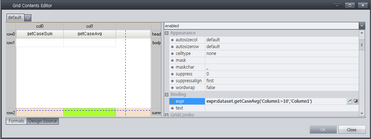
Task: Select the bullet icon beside suppress property
Action: 173,74
